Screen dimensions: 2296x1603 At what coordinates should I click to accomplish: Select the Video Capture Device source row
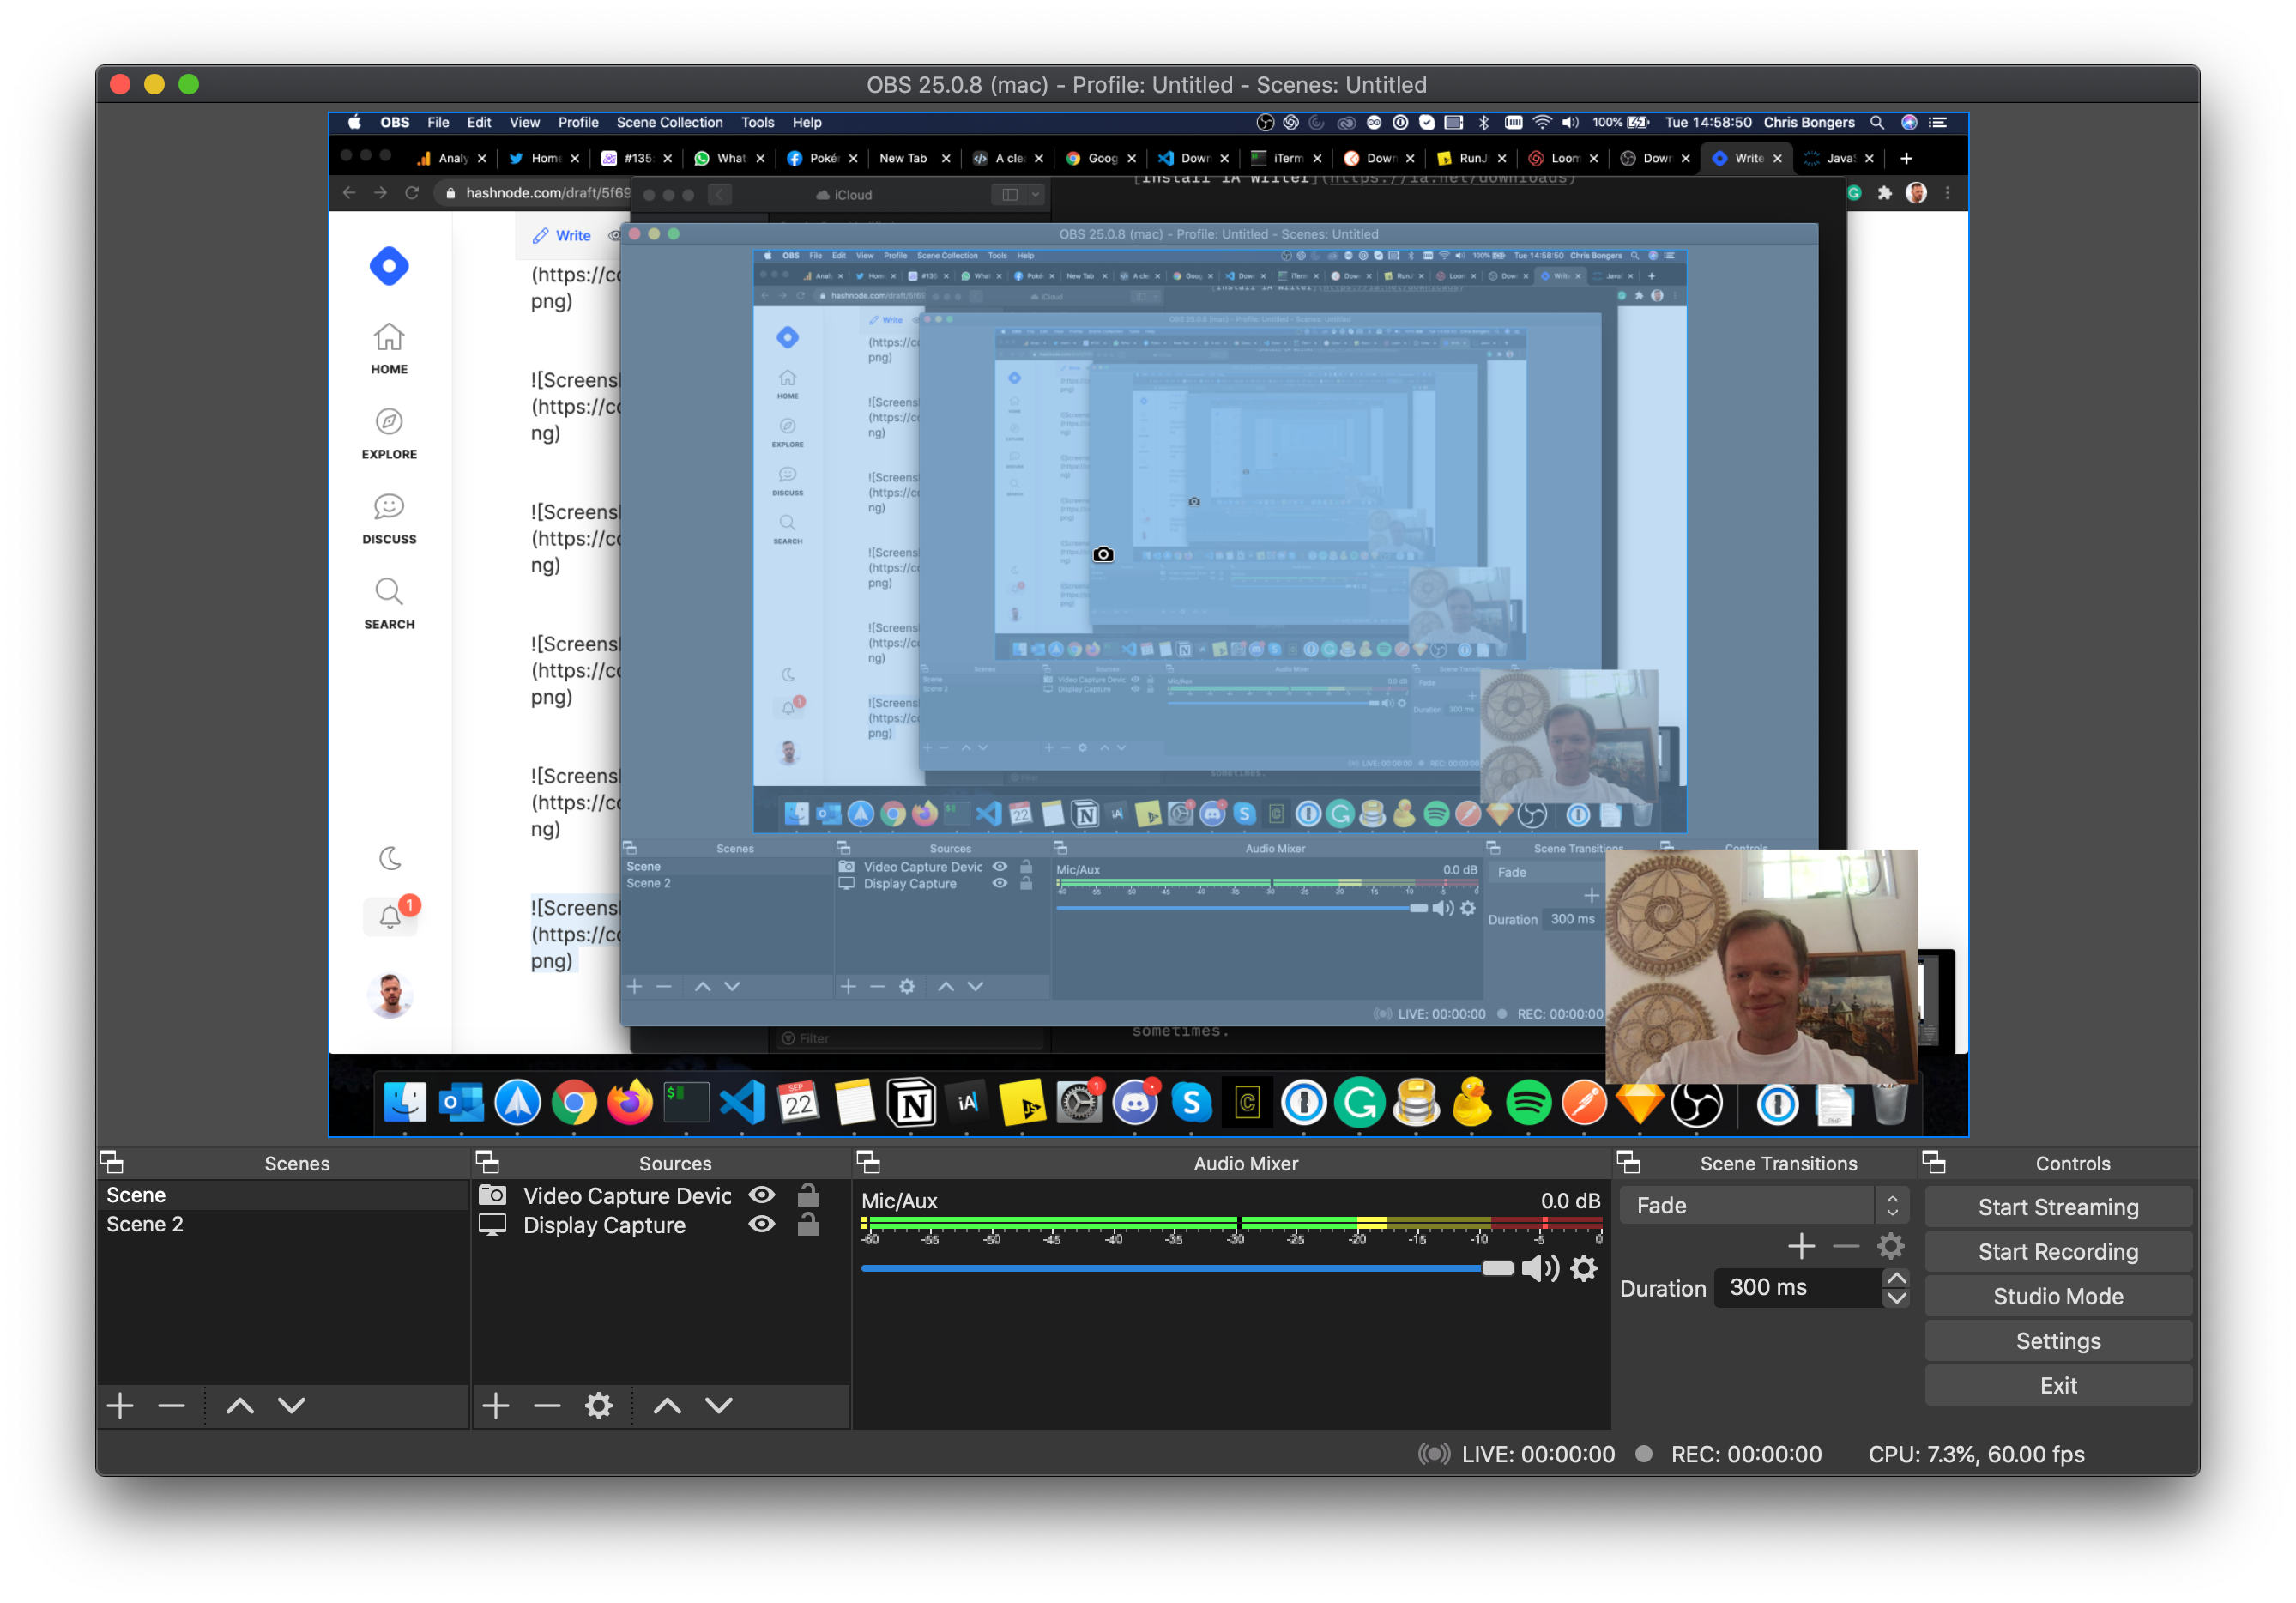click(661, 1195)
